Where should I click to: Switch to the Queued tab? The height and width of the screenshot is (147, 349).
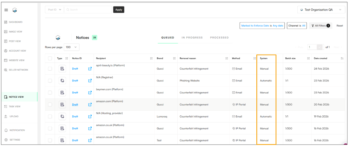[x=168, y=38]
